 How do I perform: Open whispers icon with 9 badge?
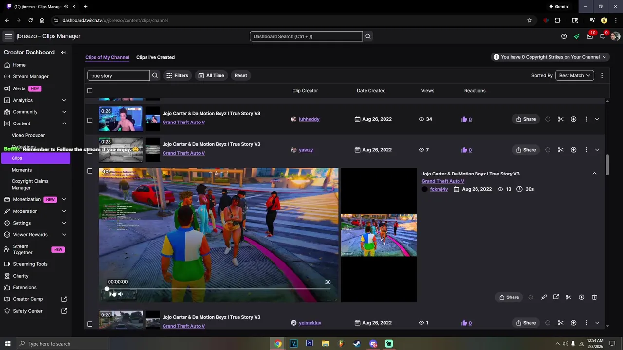(x=603, y=36)
